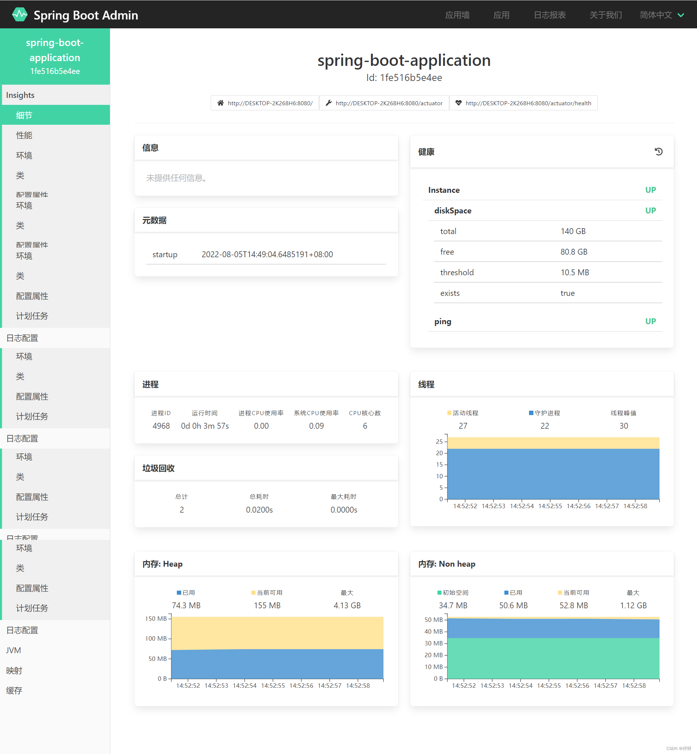Click the free disk value 80.8 GB

pyautogui.click(x=574, y=252)
